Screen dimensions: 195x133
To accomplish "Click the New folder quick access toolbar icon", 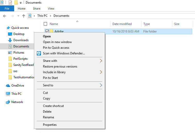I will coord(16,3).
